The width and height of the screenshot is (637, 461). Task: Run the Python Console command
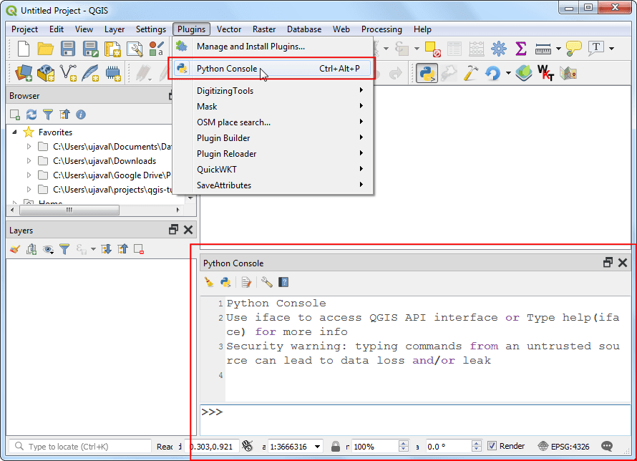pos(225,282)
